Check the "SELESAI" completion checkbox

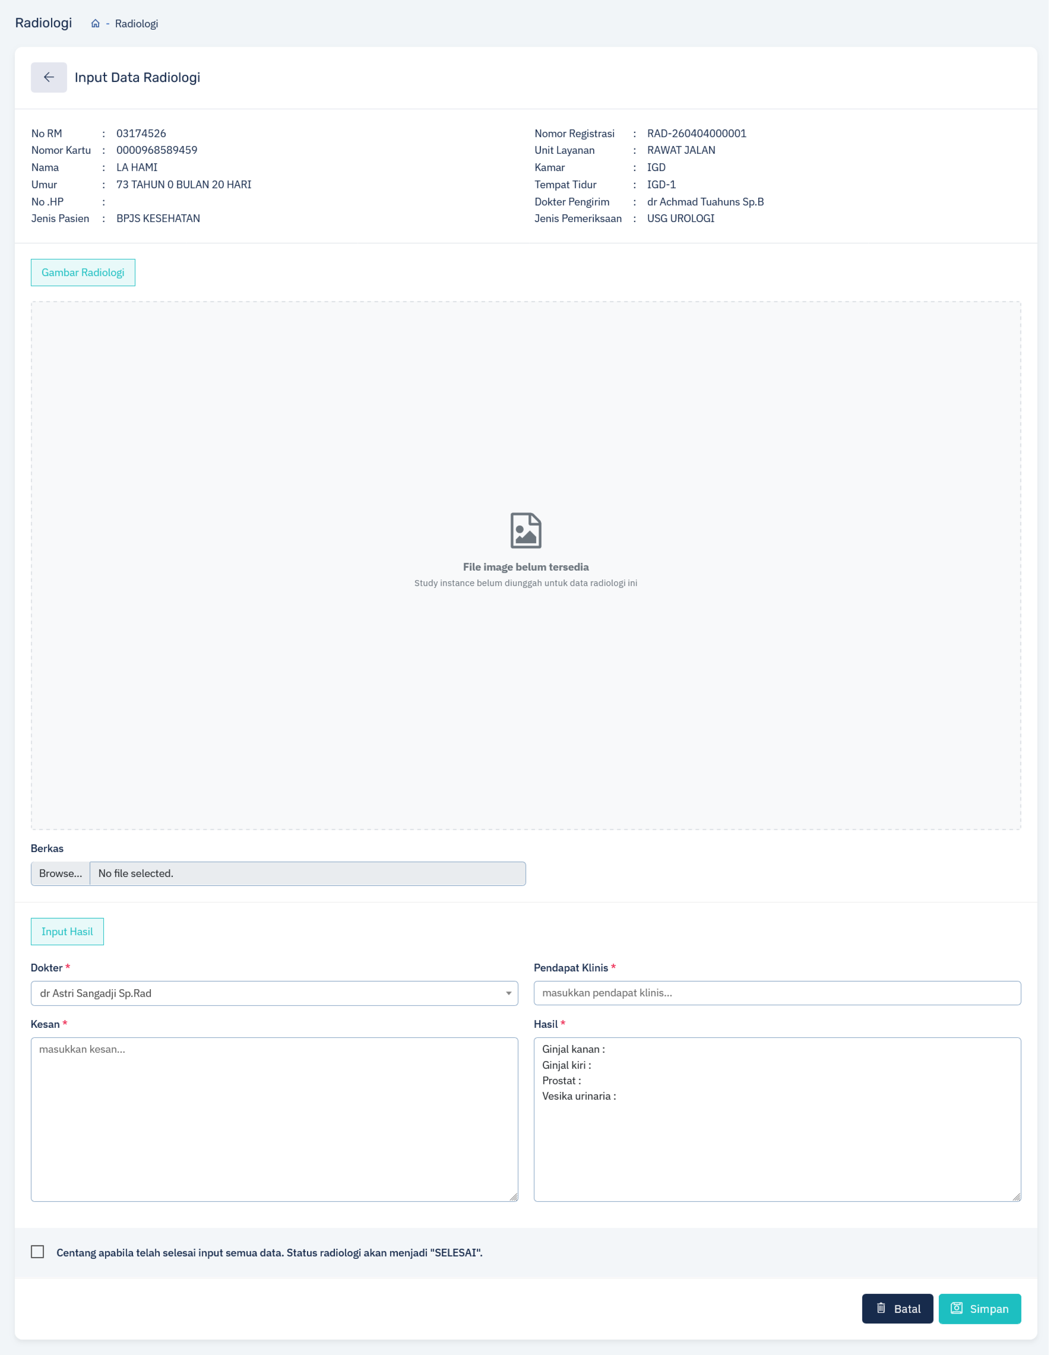[x=38, y=1252]
